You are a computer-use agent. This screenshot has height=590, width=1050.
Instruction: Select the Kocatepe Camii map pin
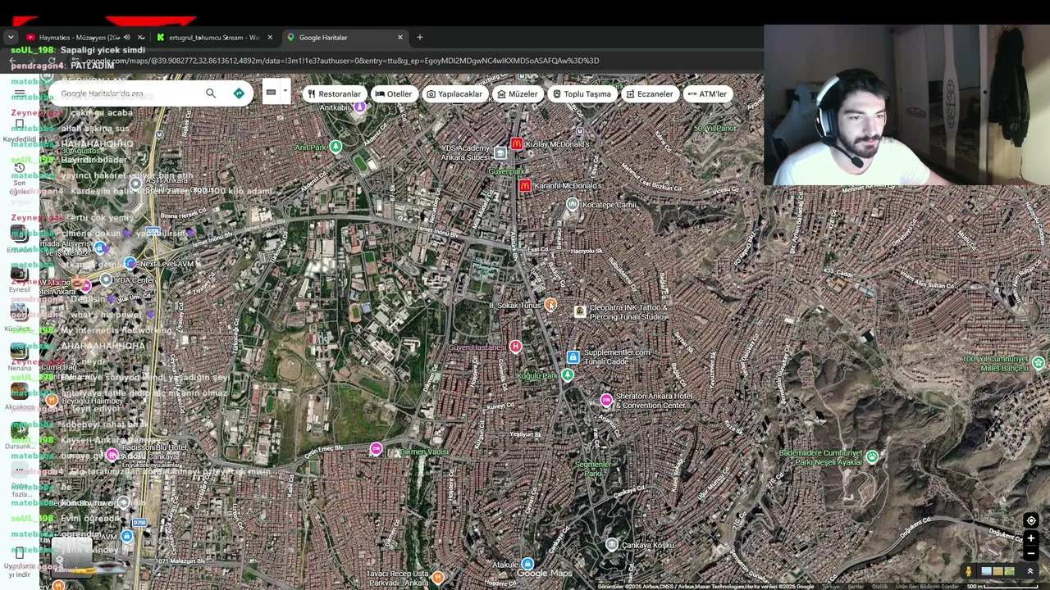pos(573,204)
